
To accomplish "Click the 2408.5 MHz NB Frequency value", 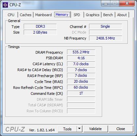I will pos(105,38).
